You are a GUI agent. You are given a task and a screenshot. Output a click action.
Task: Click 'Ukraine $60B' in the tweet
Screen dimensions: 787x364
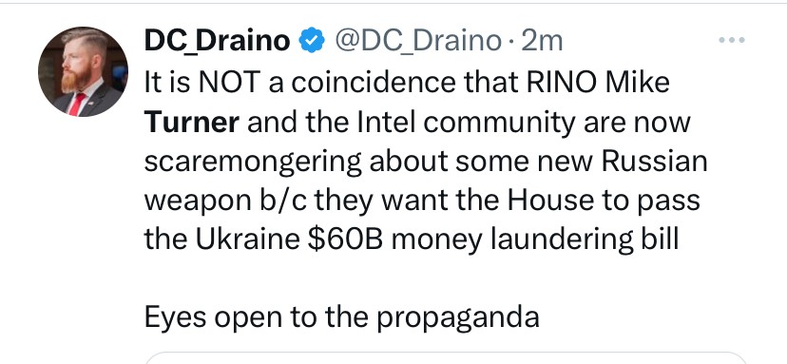click(x=289, y=239)
